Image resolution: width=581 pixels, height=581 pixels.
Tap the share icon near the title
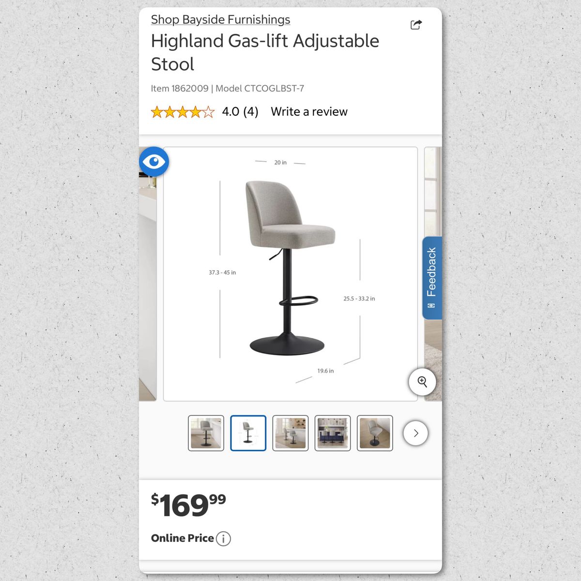[x=416, y=25]
